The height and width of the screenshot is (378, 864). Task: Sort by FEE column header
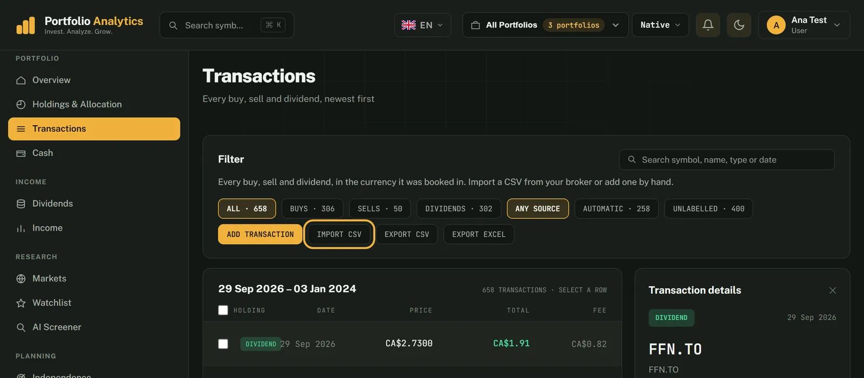600,310
